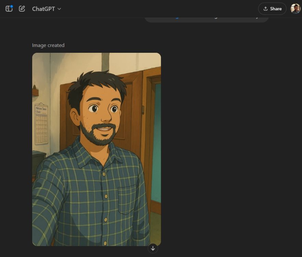Click the Image created label
Viewport: 302px width, 257px height.
(48, 45)
